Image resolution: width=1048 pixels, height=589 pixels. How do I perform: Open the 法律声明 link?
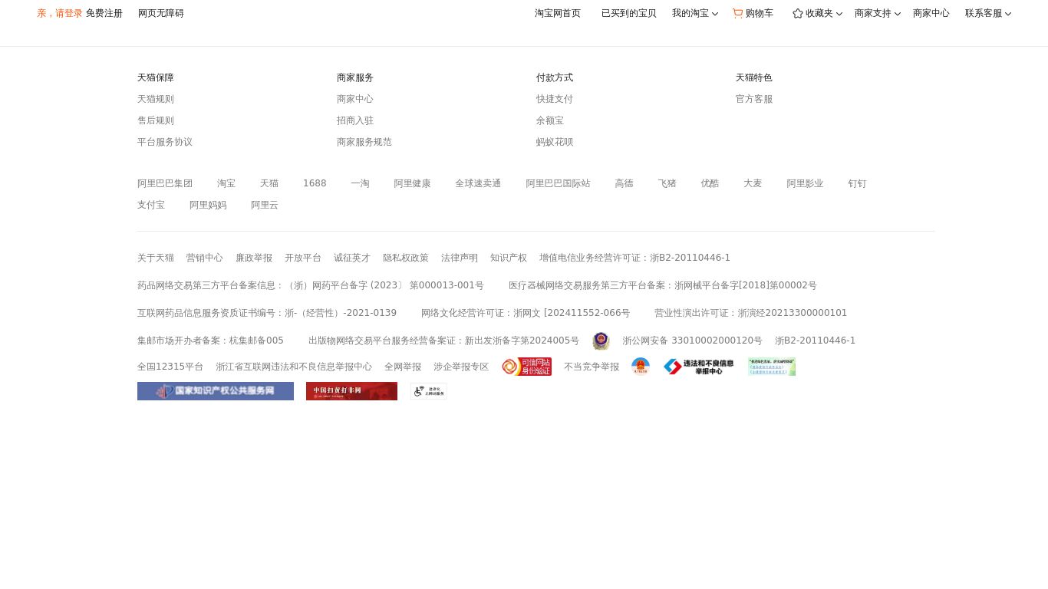pyautogui.click(x=460, y=258)
